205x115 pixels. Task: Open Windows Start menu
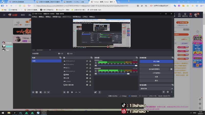tap(3, 113)
